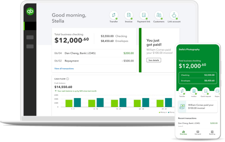
Task: Click the Link account piggy bank icon
Action: point(174,15)
